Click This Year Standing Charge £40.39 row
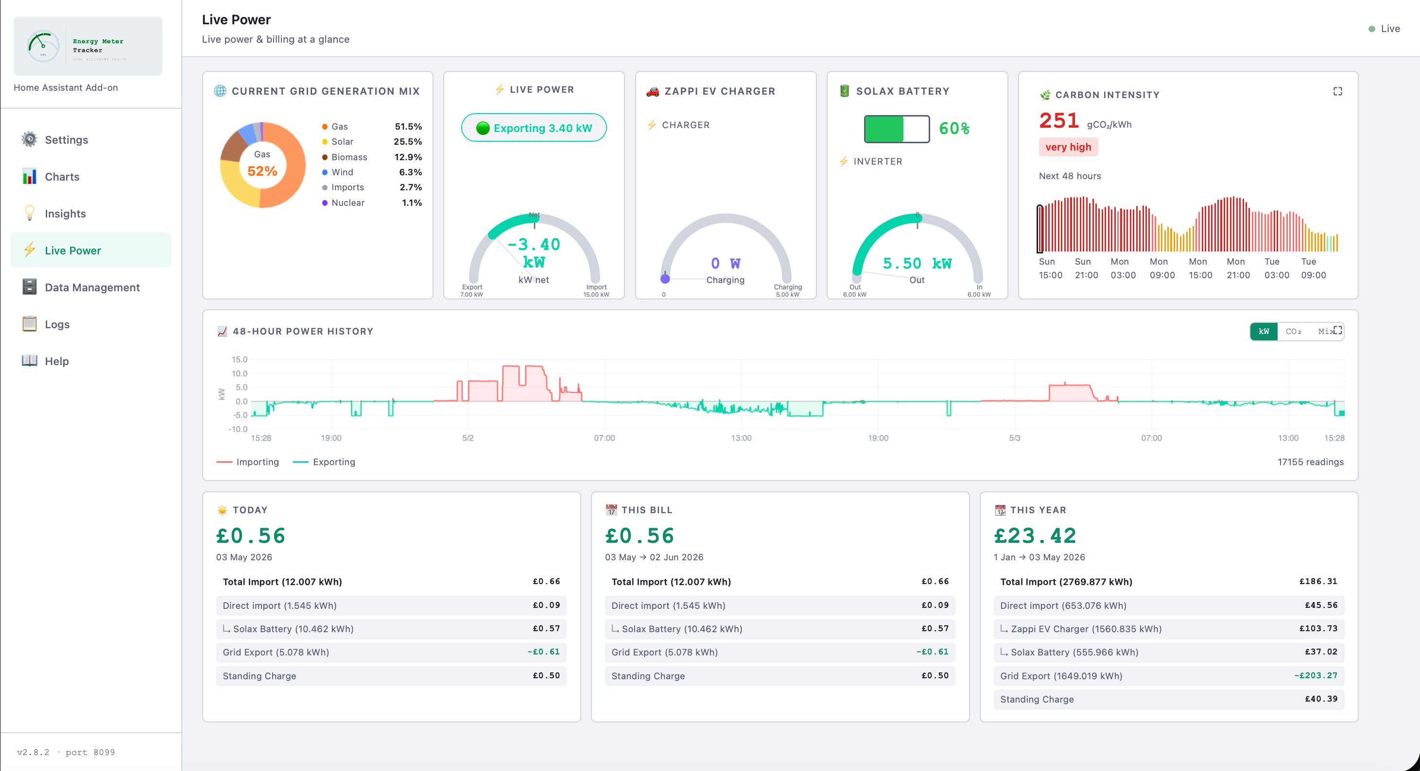The image size is (1420, 771). 1169,699
